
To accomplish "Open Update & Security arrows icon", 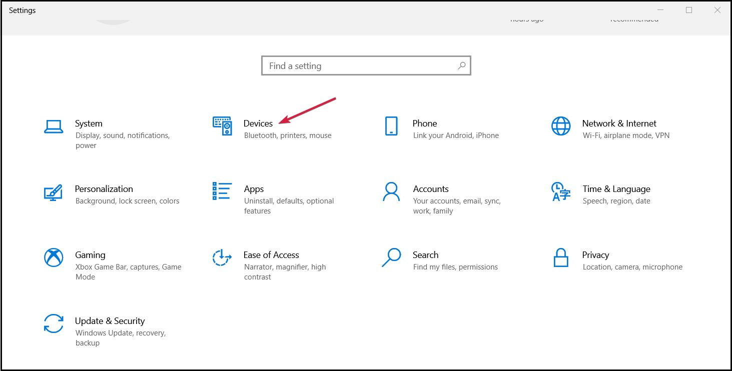I will tap(54, 323).
